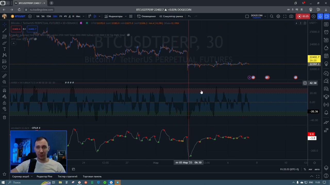Toggle OTT indicator visibility eye
Screen dimensions: 330x185
[x=35, y=39]
